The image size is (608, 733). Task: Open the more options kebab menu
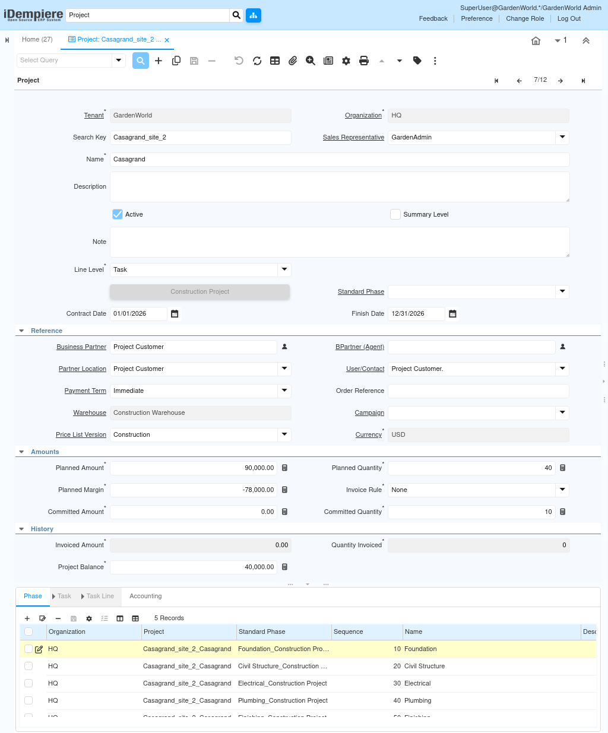(435, 61)
